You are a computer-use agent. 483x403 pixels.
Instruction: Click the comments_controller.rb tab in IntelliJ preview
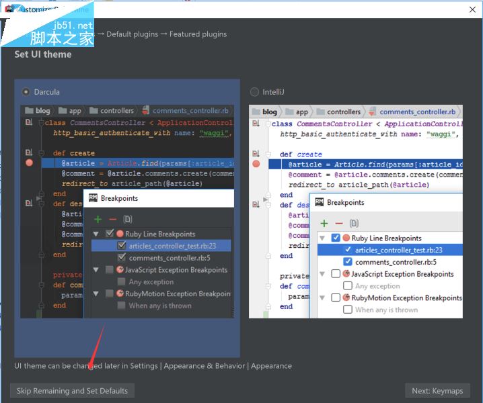point(414,111)
